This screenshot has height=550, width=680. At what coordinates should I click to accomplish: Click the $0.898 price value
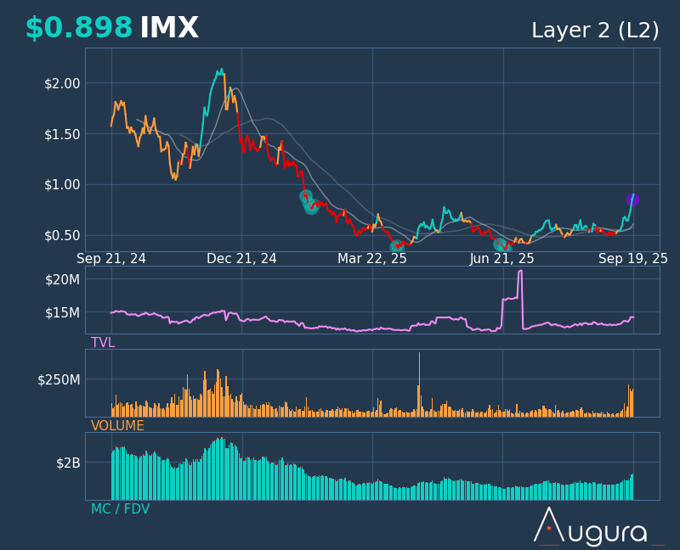click(79, 28)
